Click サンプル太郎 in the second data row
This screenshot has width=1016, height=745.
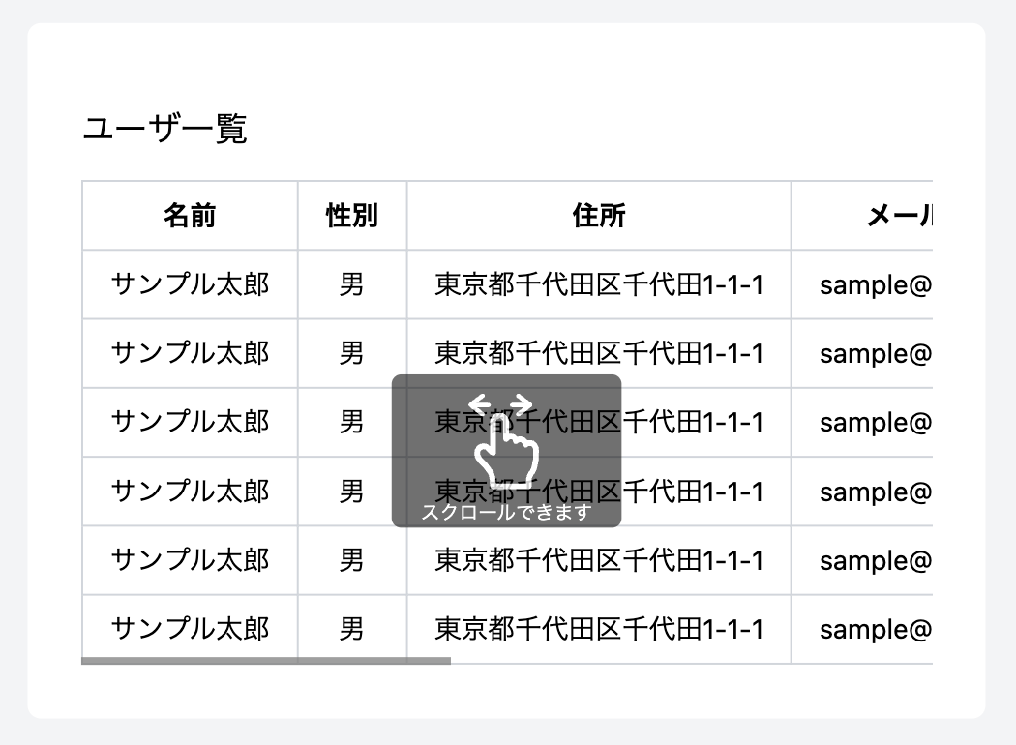click(190, 353)
